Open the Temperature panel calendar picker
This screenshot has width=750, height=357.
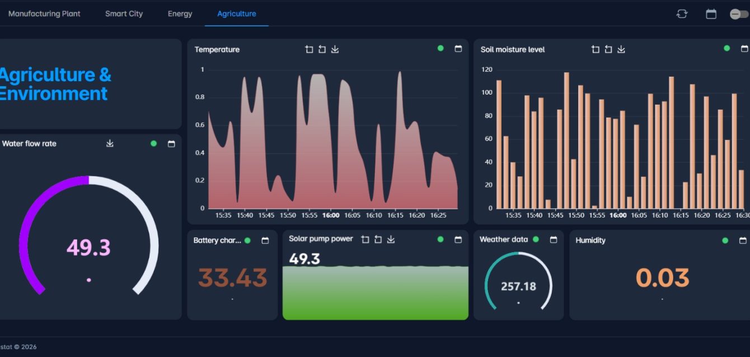pos(458,49)
